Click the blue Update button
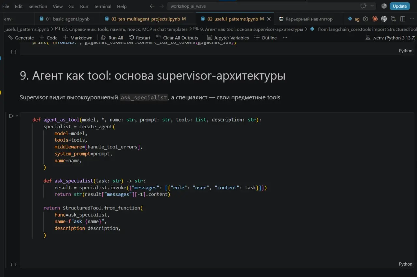The height and width of the screenshot is (277, 417). pyautogui.click(x=400, y=6)
